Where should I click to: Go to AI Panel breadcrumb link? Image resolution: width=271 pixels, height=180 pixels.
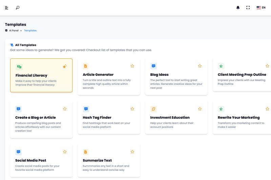(14, 31)
